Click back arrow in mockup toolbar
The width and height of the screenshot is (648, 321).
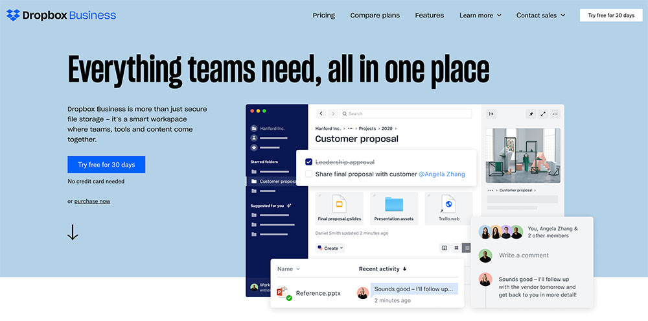click(x=321, y=113)
